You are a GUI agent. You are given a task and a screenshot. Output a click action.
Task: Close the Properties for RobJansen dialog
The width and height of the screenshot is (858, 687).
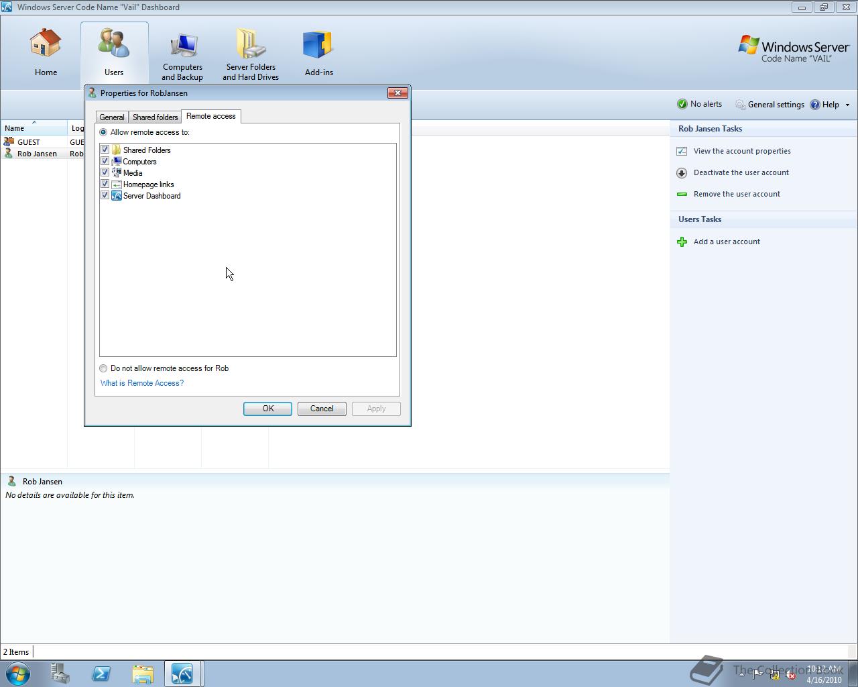coord(397,93)
